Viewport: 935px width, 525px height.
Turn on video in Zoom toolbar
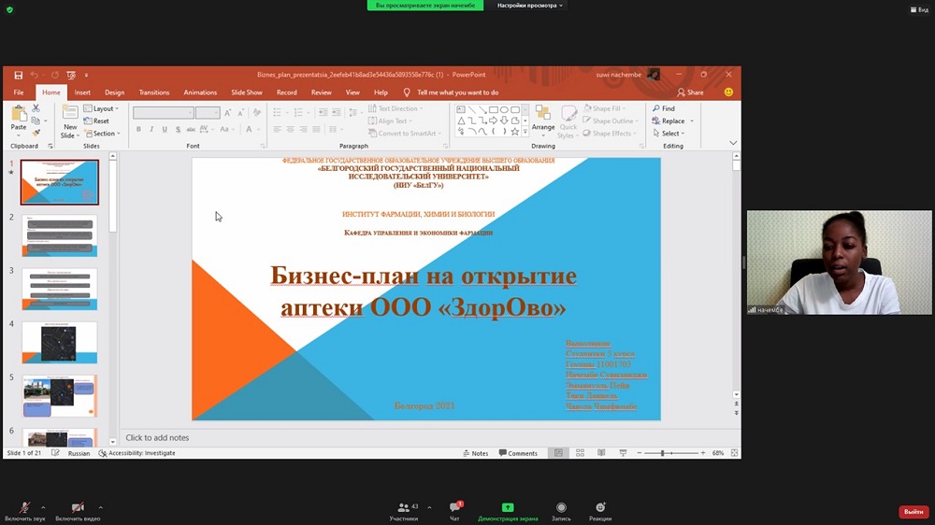[78, 509]
